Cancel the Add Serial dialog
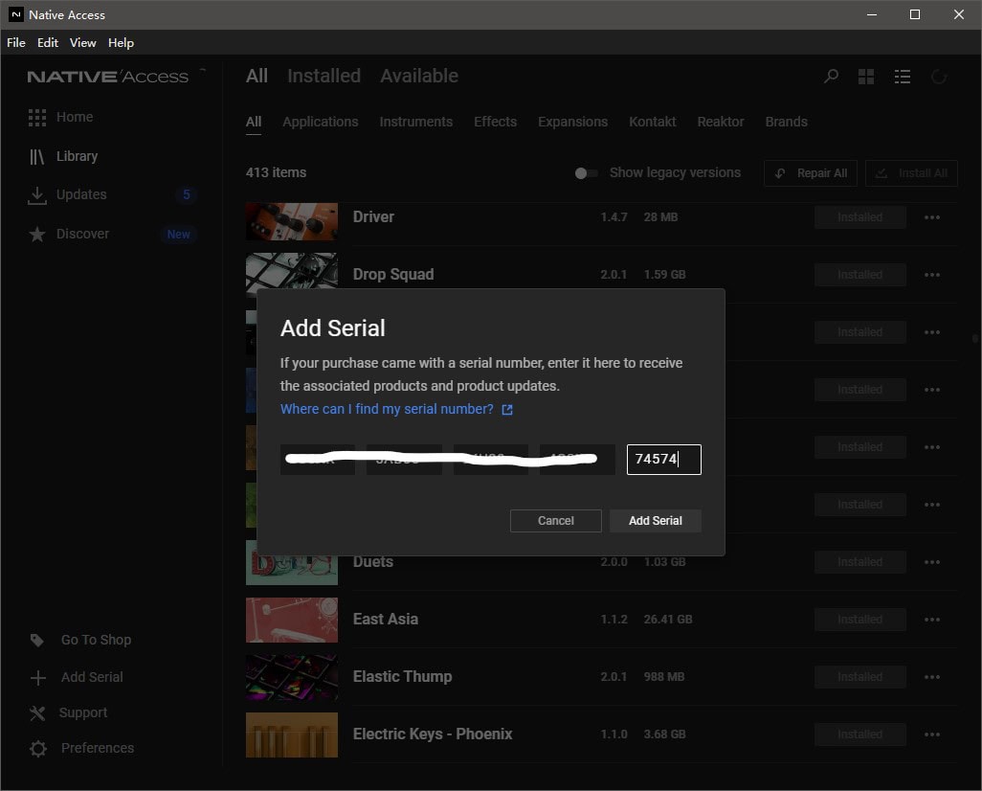982x791 pixels. [555, 521]
